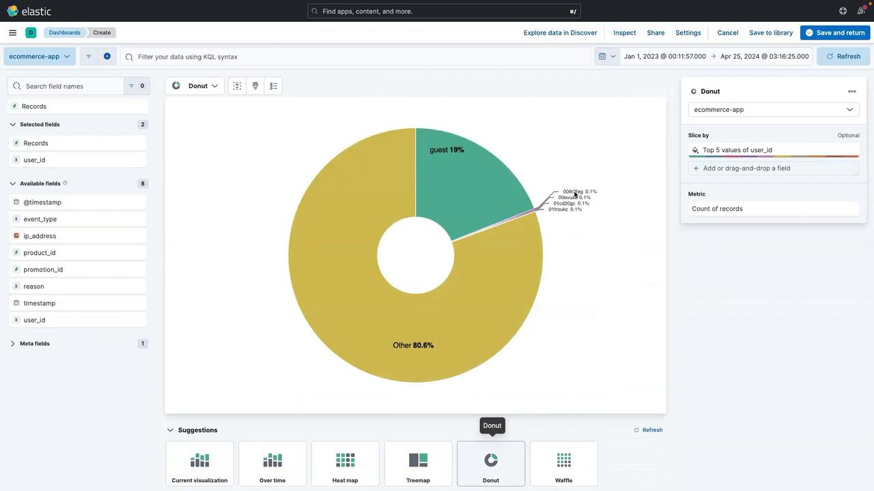Screen dimensions: 874x491
Task: Click the Save and return button
Action: coord(834,33)
